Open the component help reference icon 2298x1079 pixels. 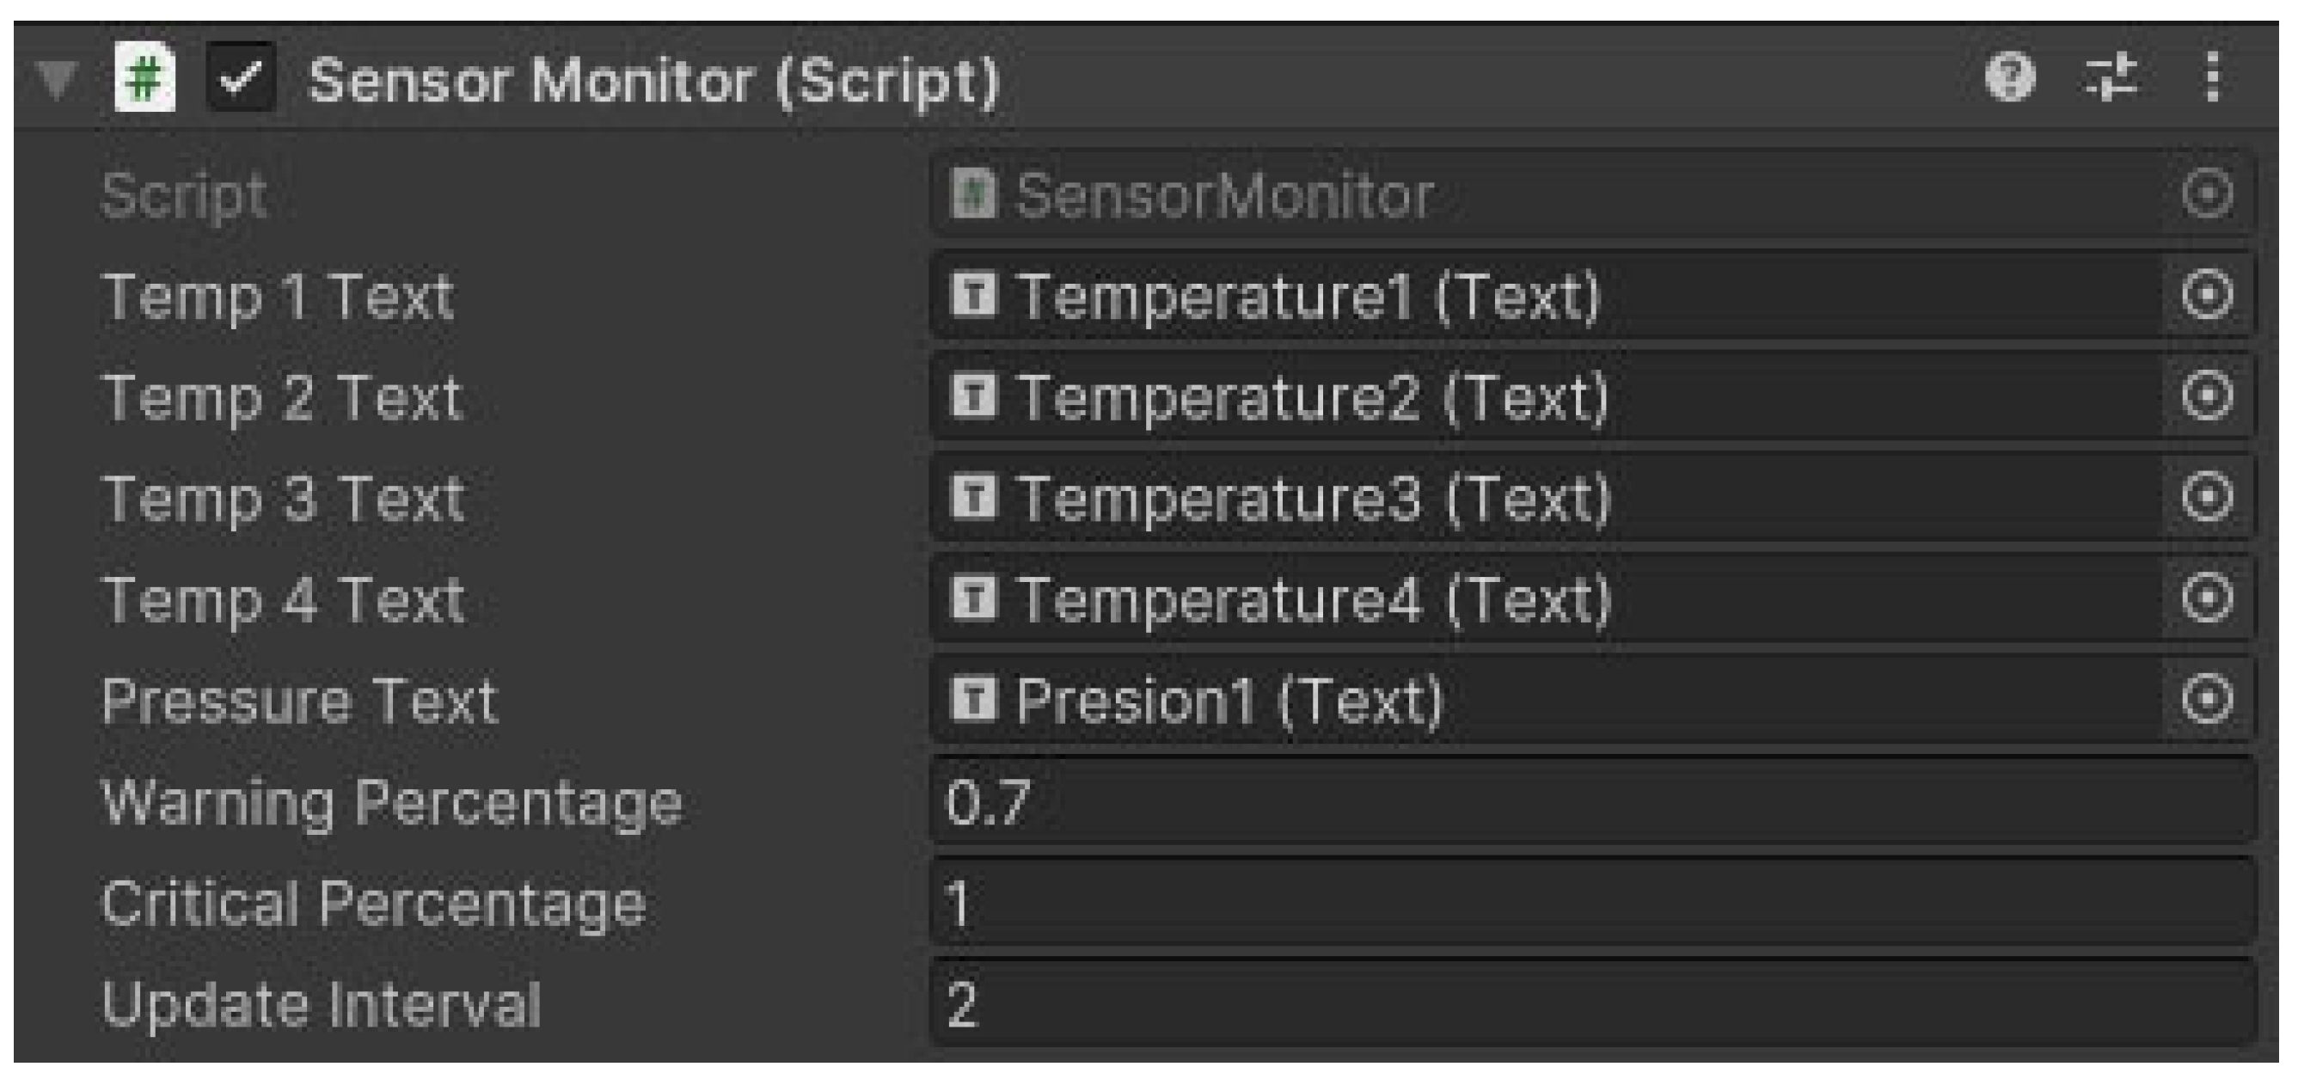(x=2010, y=78)
